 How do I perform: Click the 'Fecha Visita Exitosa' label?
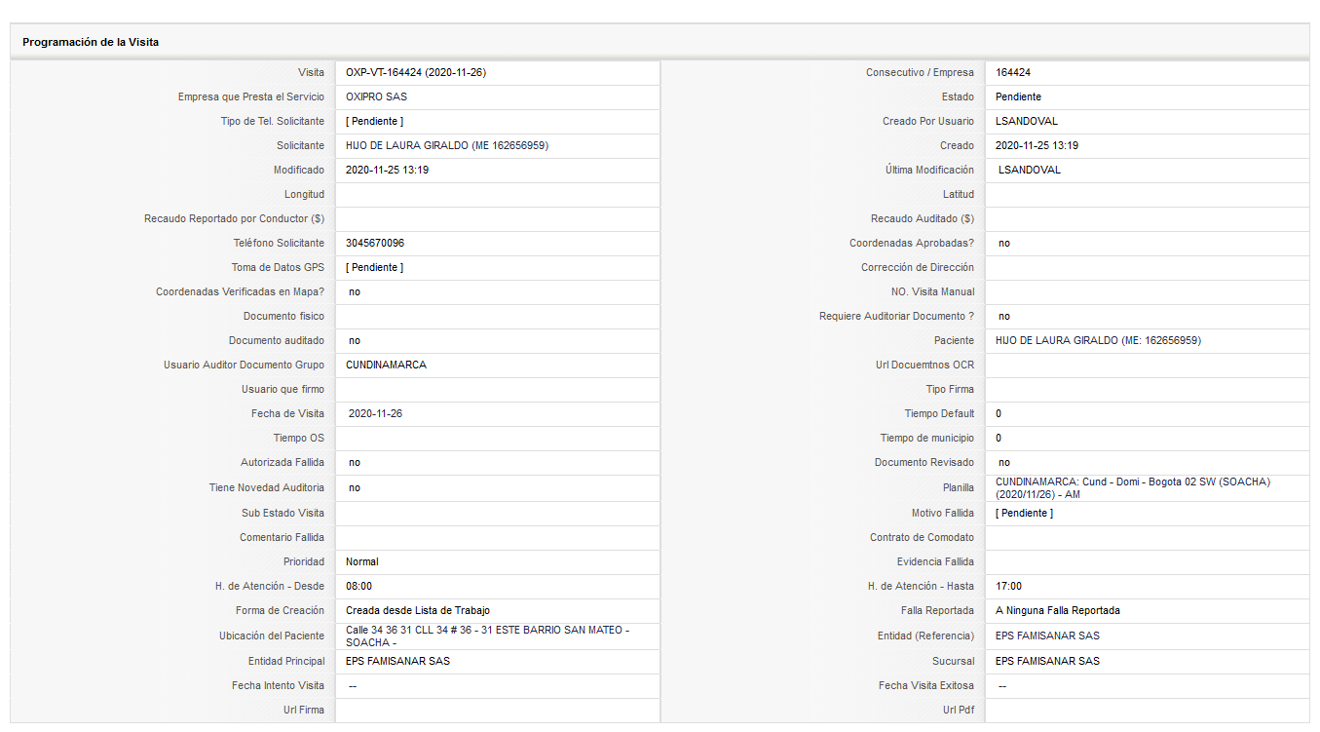(x=926, y=686)
